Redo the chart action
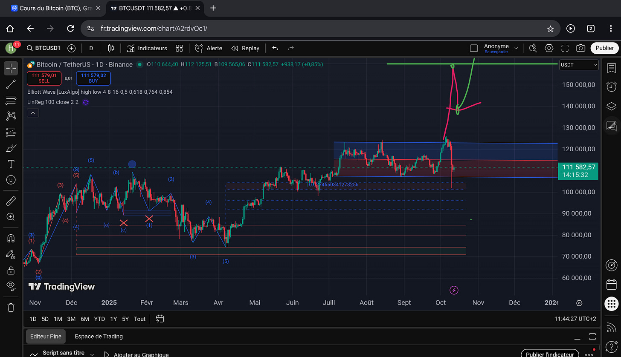The width and height of the screenshot is (621, 357). (x=291, y=48)
